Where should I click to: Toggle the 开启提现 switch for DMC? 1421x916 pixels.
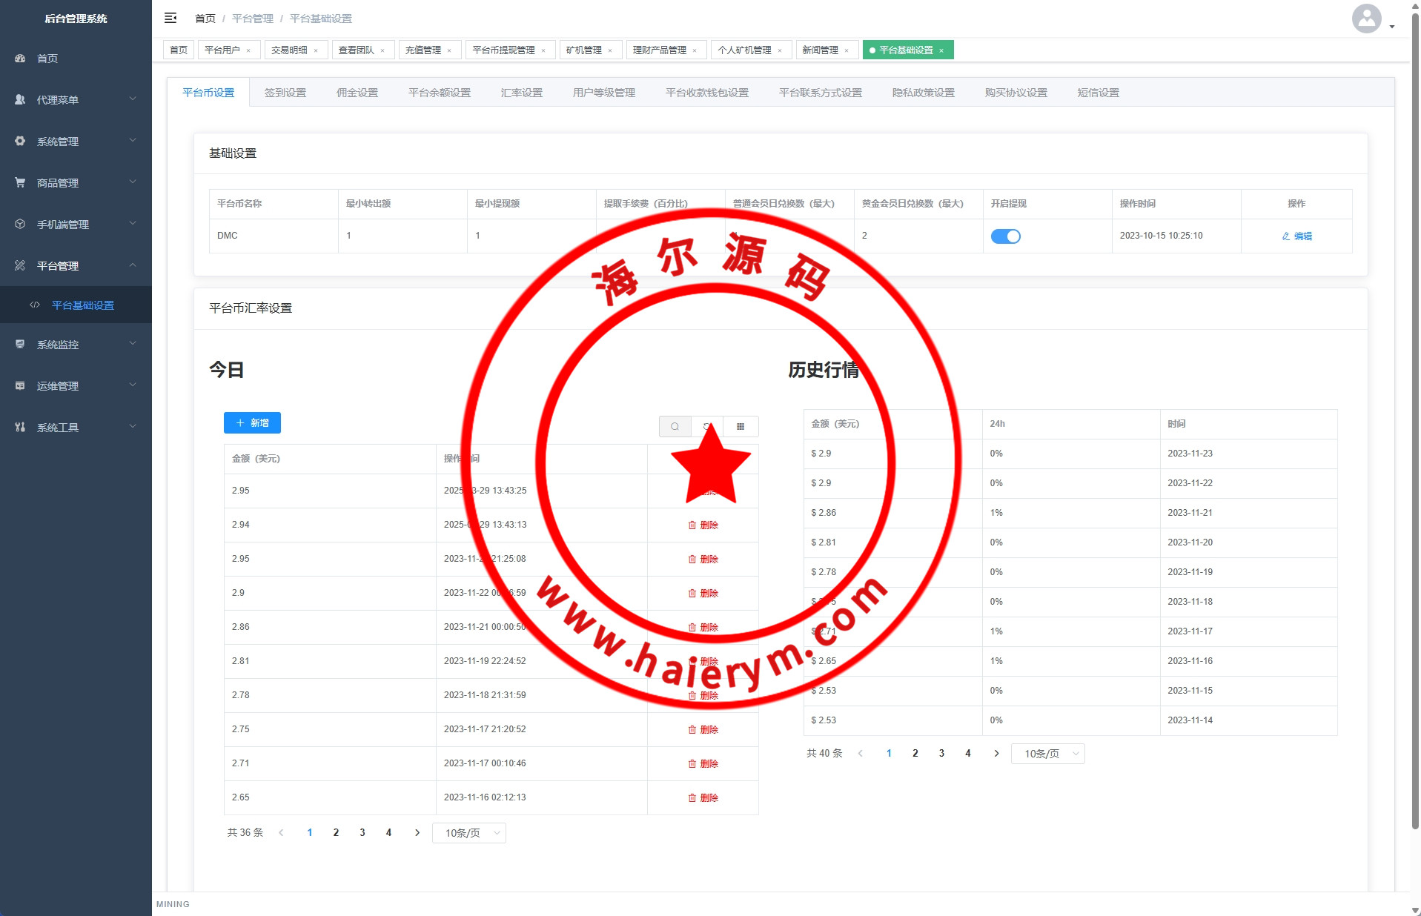1005,236
